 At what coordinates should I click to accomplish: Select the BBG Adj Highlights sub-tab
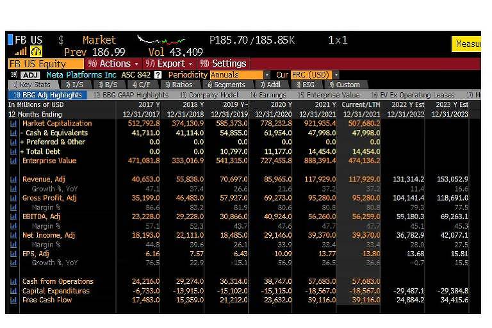(x=47, y=95)
